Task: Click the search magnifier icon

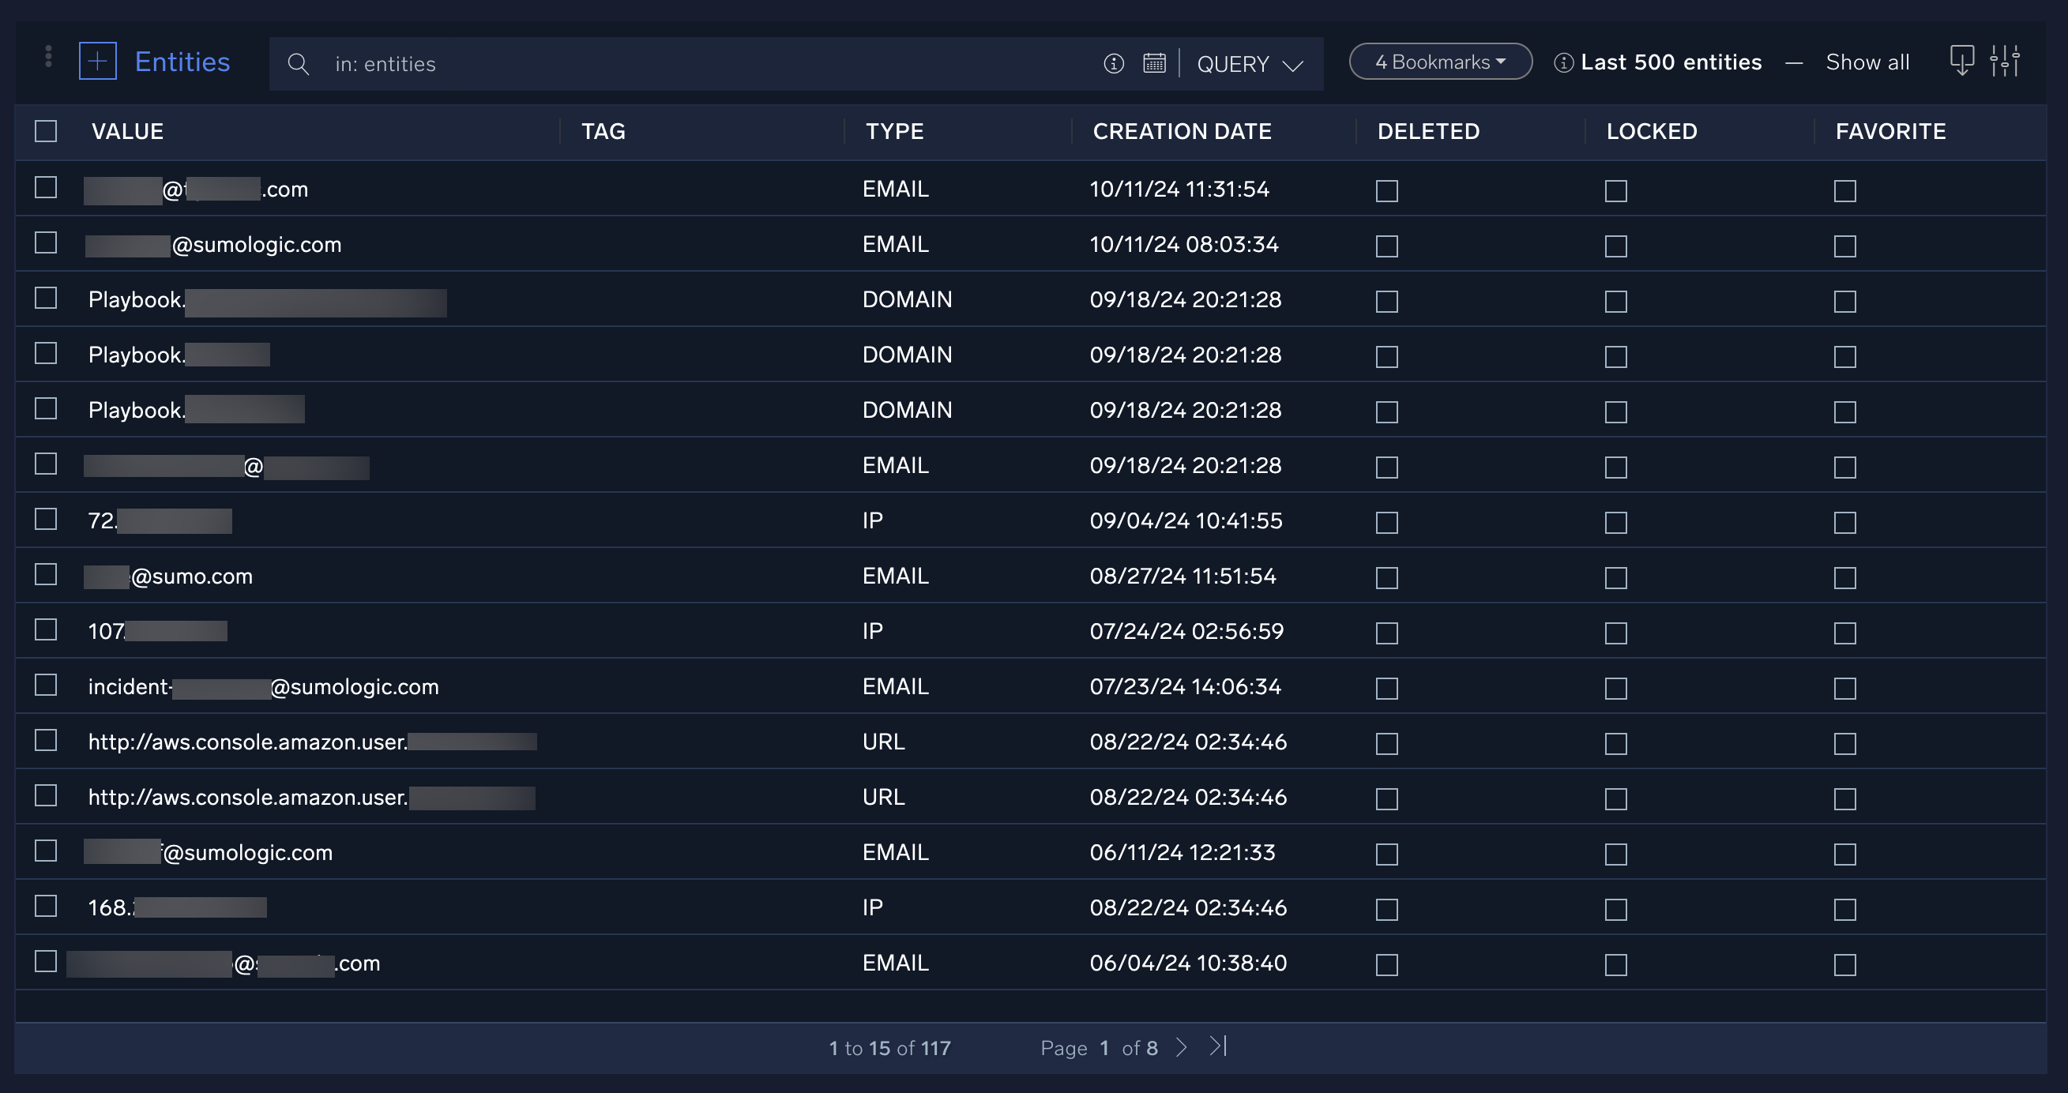Action: point(299,63)
